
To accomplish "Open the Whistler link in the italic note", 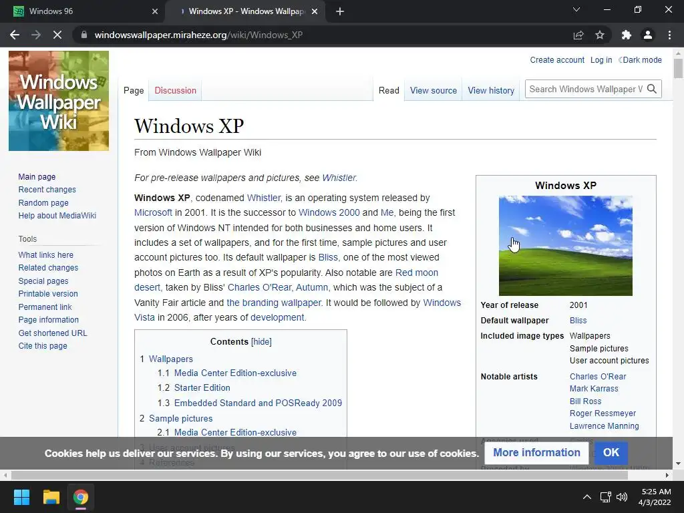I will tap(339, 178).
